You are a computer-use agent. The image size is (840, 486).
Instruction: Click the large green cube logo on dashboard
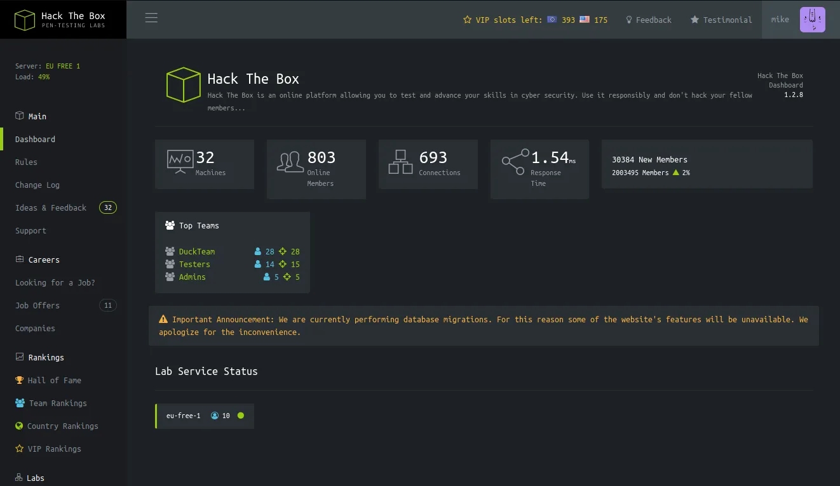[184, 85]
